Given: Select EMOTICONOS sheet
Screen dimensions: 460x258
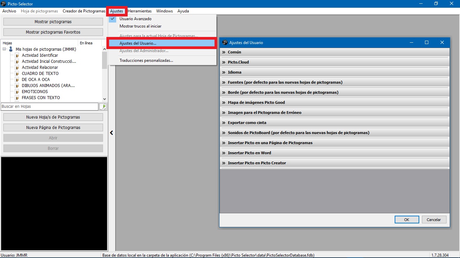Looking at the screenshot, I should (x=35, y=91).
